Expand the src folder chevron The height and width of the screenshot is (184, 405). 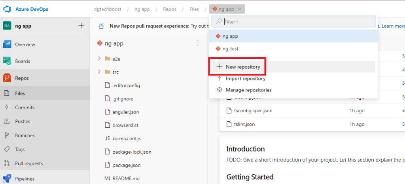click(x=99, y=72)
